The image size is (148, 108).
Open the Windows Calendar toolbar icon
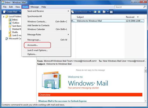pos(99,12)
